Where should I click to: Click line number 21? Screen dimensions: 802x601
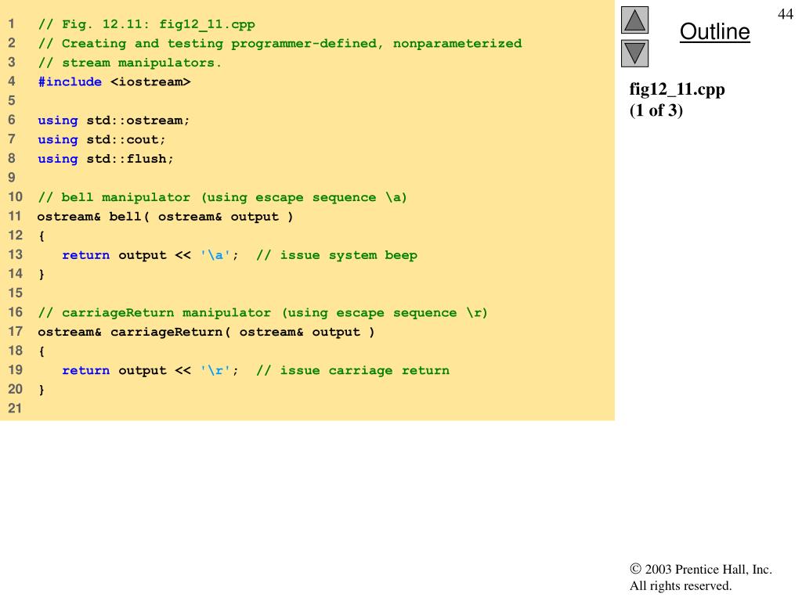pyautogui.click(x=15, y=408)
